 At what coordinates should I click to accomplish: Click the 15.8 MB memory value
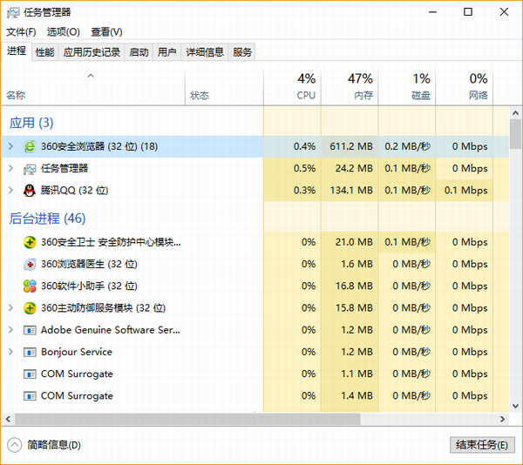[354, 308]
